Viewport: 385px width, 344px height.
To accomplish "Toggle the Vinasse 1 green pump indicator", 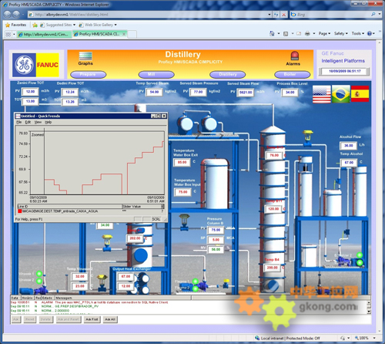I will point(39,274).
